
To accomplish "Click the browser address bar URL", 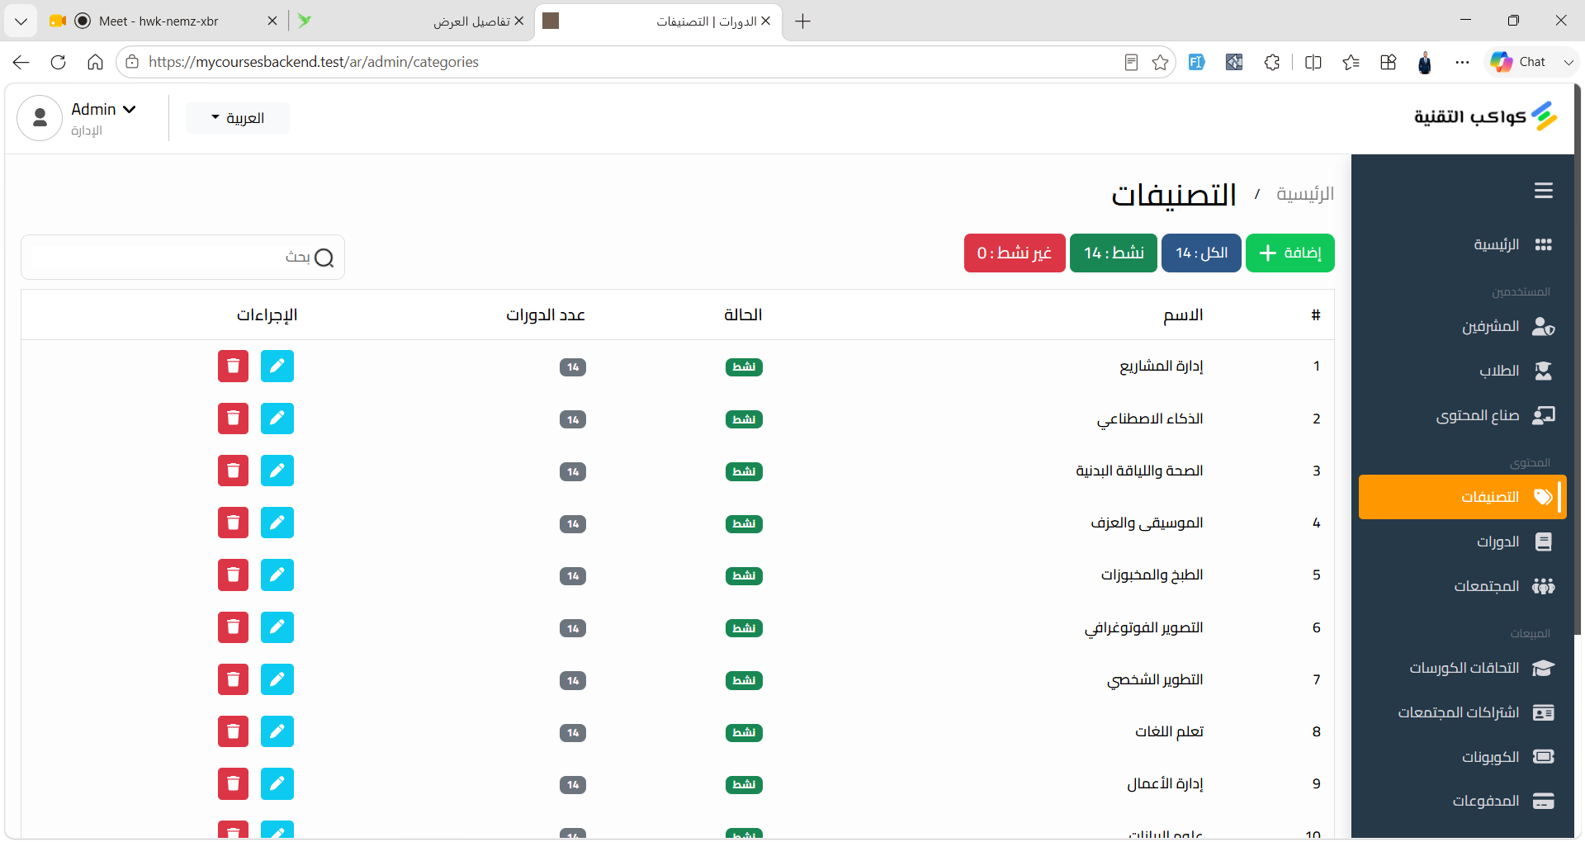I will click(x=314, y=62).
